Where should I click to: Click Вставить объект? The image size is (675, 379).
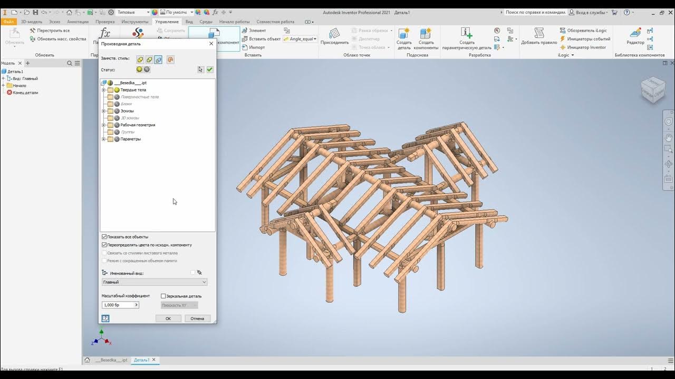pyautogui.click(x=261, y=39)
